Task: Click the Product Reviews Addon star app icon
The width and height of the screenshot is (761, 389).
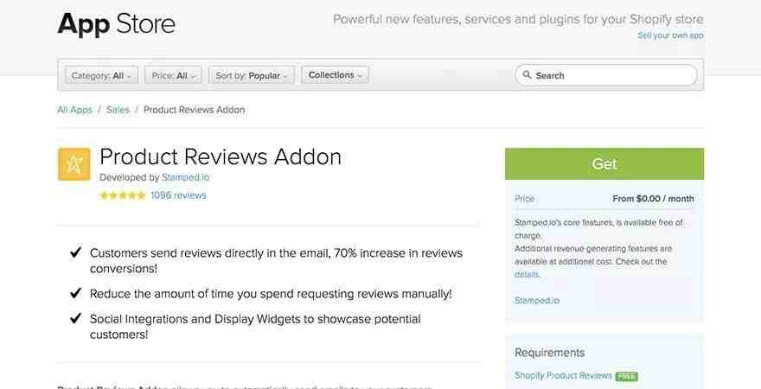Action: [74, 164]
